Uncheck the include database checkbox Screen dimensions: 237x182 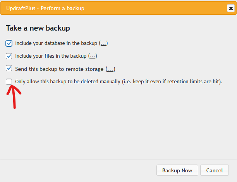(9, 43)
